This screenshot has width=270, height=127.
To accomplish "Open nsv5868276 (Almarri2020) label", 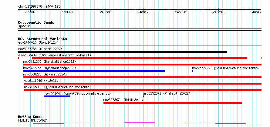I will click(45, 74).
